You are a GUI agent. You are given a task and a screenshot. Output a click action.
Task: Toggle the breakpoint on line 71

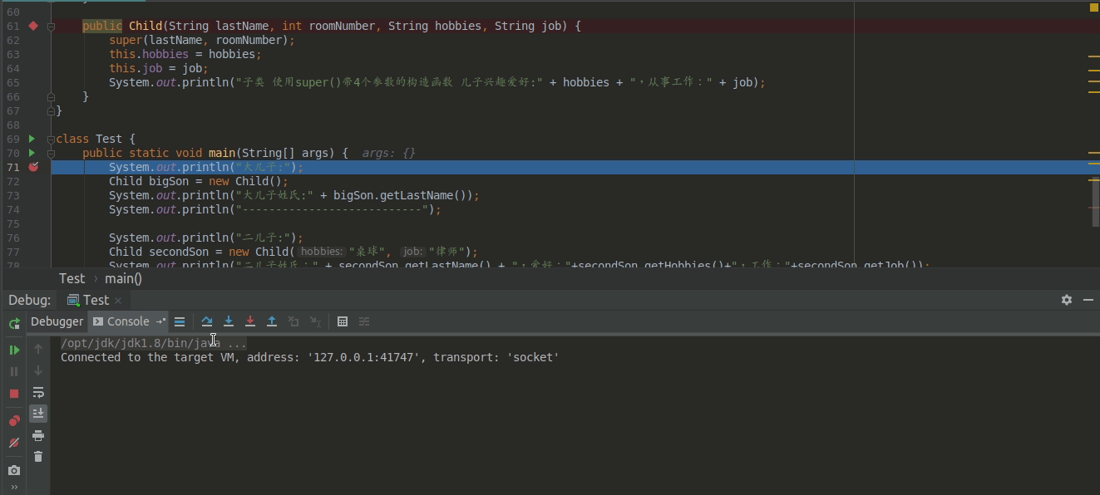pos(33,167)
